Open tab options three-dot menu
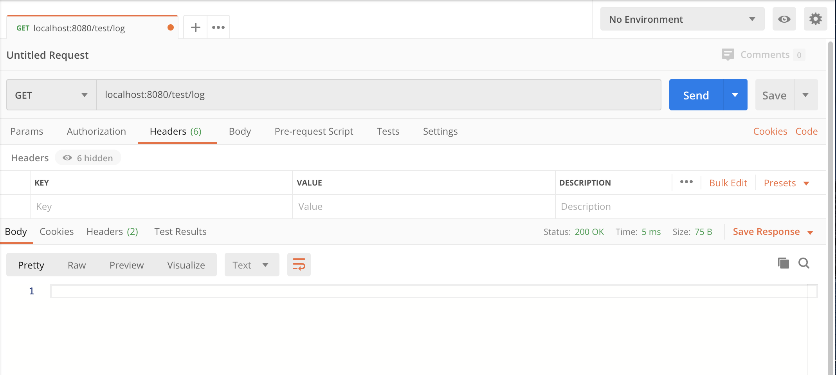This screenshot has width=836, height=375. (218, 27)
